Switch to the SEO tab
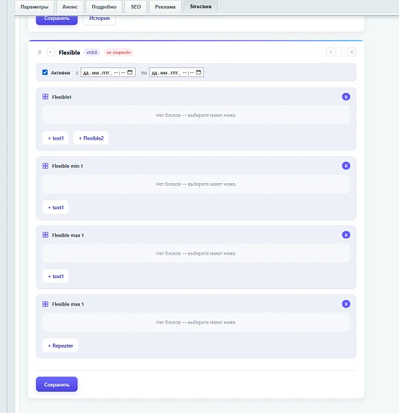 coord(136,7)
